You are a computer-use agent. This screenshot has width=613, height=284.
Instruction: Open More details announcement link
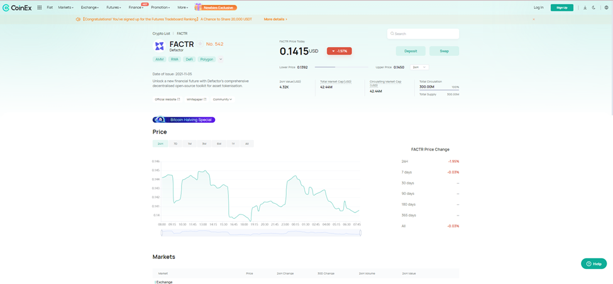[275, 19]
